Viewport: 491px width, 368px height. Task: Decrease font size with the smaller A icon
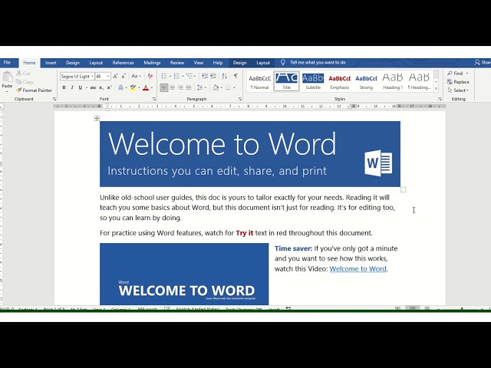coord(124,77)
